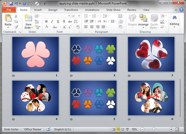Toggle Bold formatting

pyautogui.click(x=46, y=21)
